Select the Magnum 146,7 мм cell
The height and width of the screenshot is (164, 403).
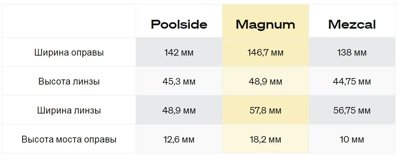coord(265,53)
